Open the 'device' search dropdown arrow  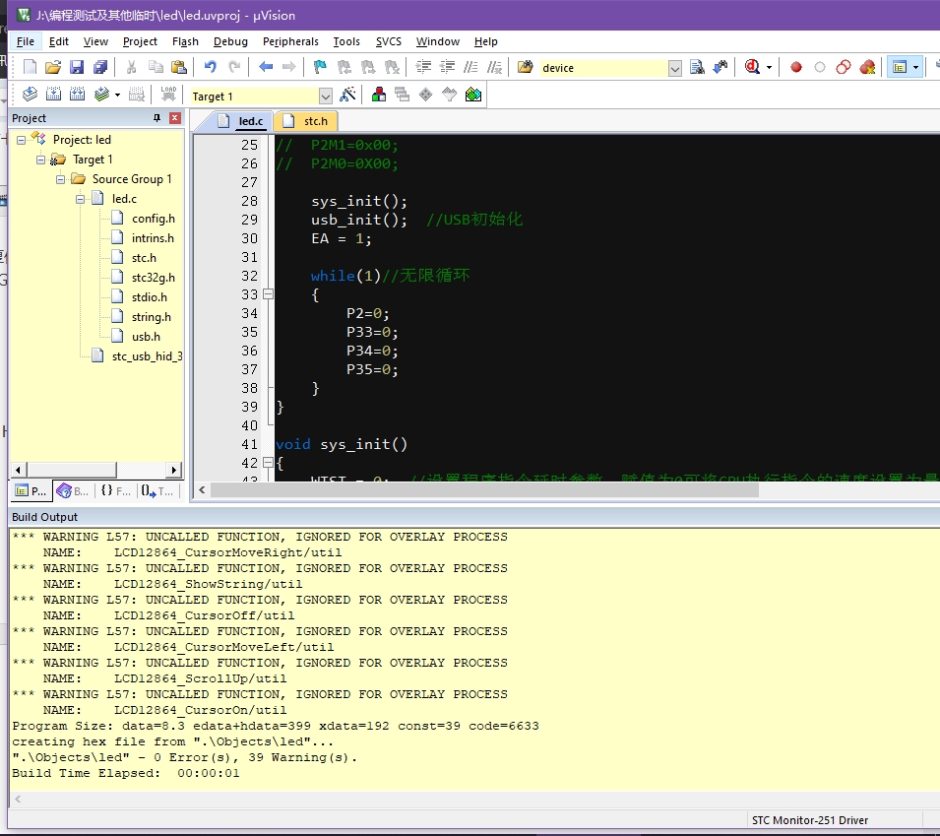tap(675, 68)
